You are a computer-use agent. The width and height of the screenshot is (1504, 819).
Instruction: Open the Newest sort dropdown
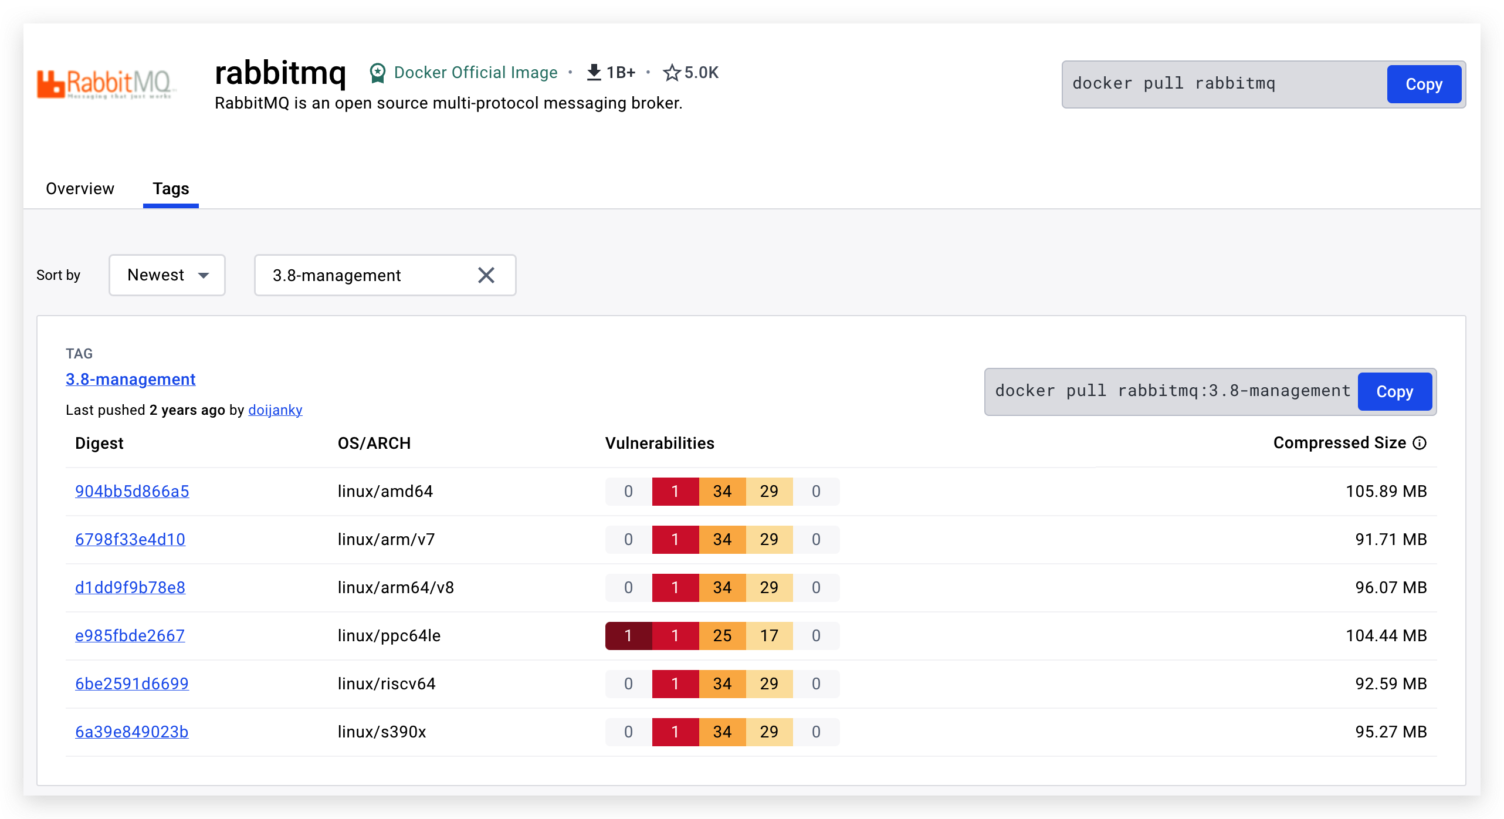(167, 275)
